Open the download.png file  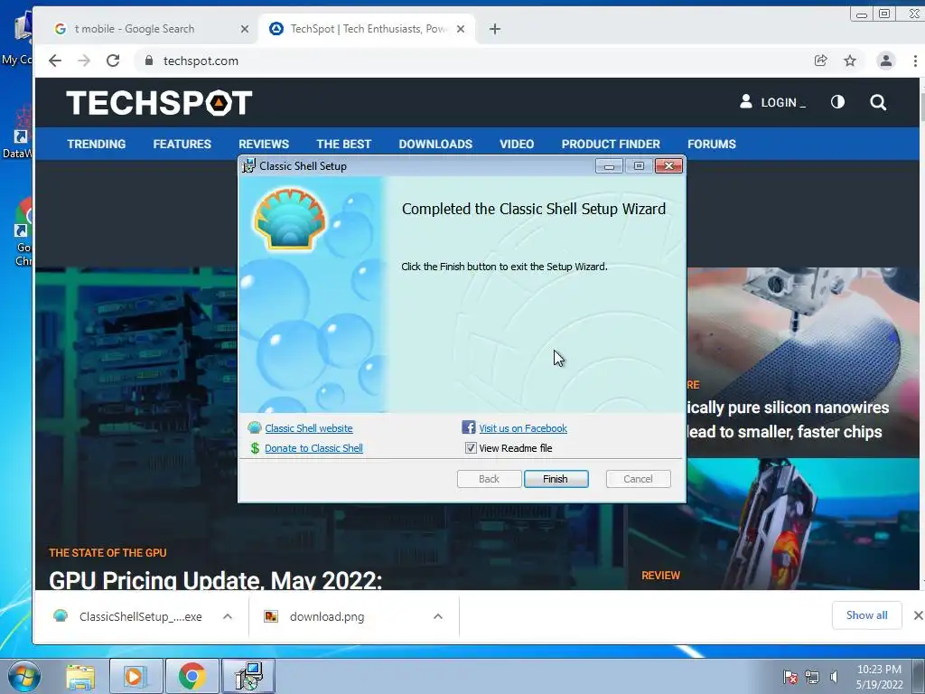(x=326, y=616)
